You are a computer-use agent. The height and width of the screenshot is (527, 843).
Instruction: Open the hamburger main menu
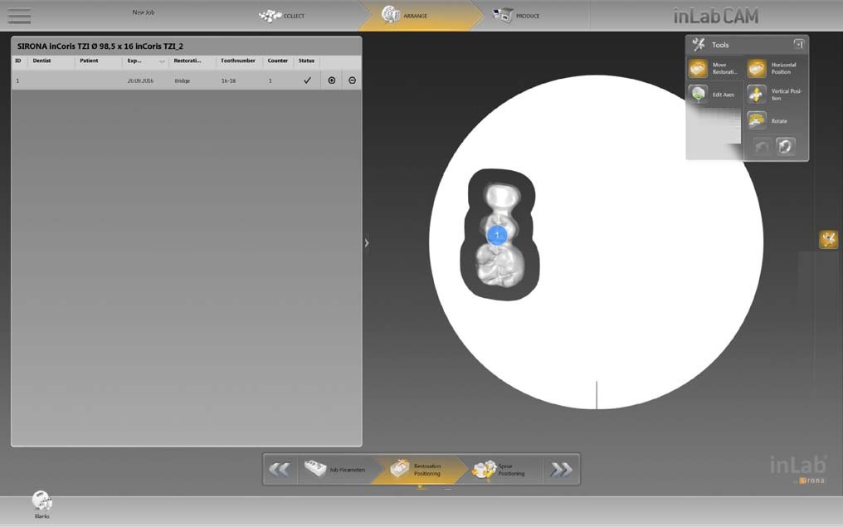(x=19, y=16)
